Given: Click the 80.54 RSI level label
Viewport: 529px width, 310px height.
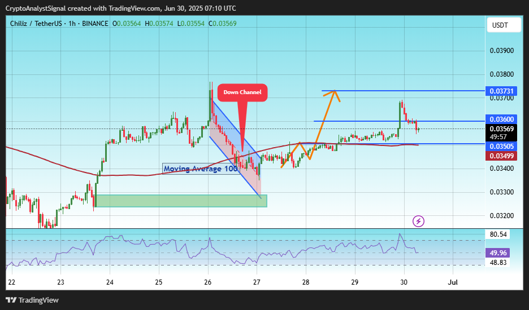Looking at the screenshot, I should (x=497, y=234).
